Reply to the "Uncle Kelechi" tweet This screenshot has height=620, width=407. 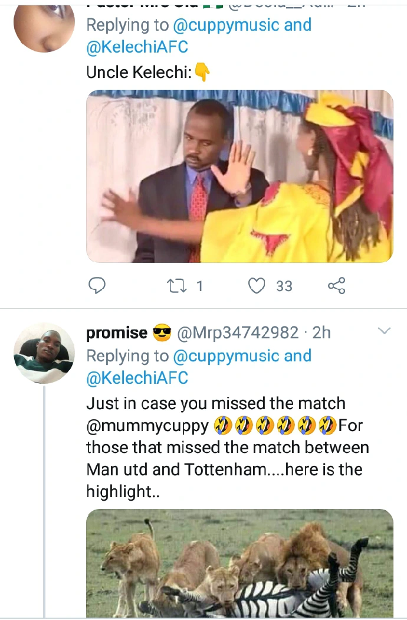[97, 286]
